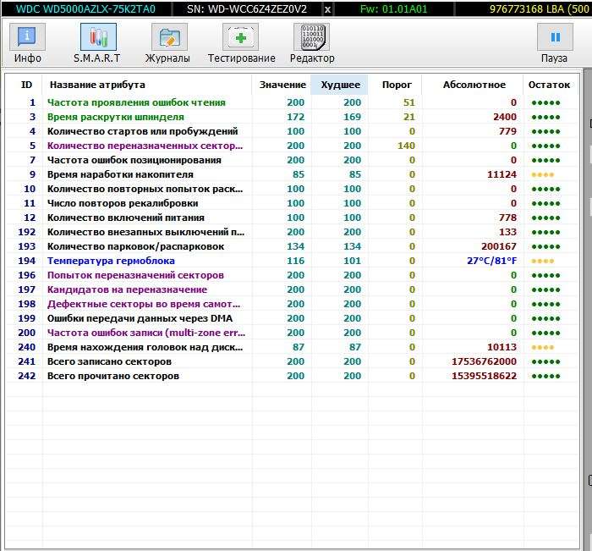The image size is (592, 551).
Task: Select row Всего прочитано секторов
Action: tap(292, 376)
